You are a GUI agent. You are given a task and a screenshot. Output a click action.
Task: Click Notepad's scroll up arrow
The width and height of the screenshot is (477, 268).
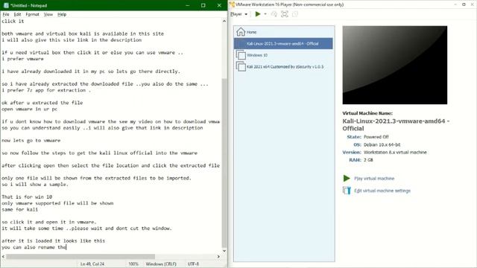click(224, 22)
